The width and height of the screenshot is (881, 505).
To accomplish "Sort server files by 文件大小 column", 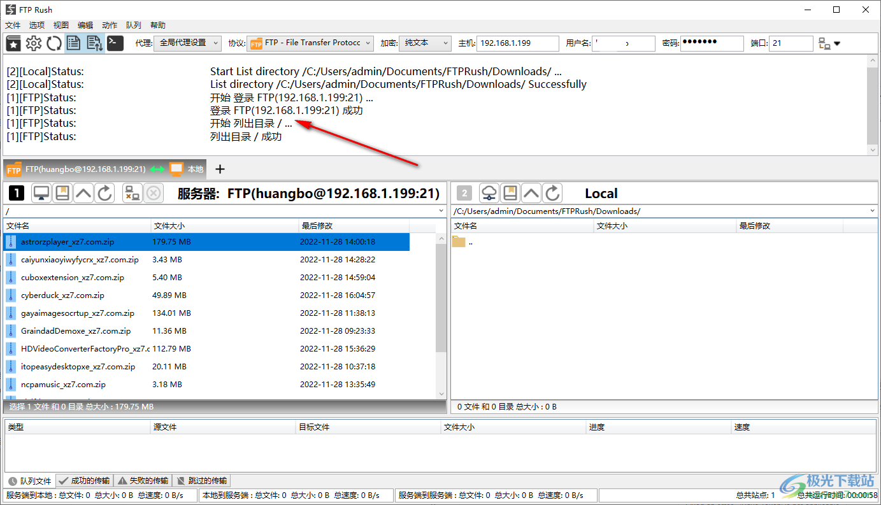I will (225, 226).
